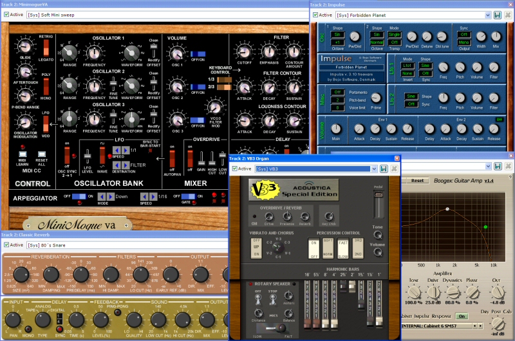Toggle the Retrig/Legato switch on MinimogueVA

[x=46, y=48]
